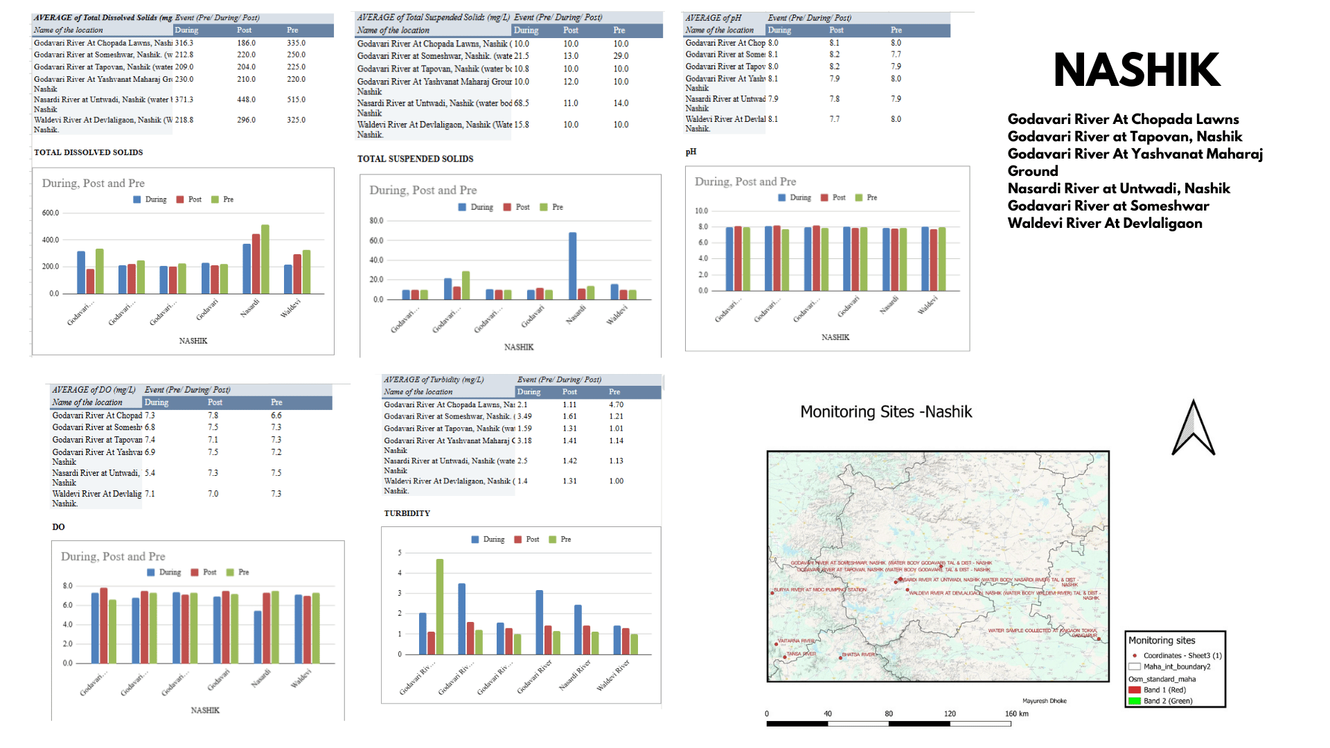Screen dimensions: 1330x748
Task: Click the green Band 2 (Green) legend swatch
Action: tap(1135, 701)
